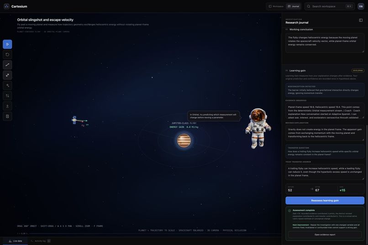Click the JUPITER-CLASS FLYBY label
Screen dimensions: 368x245
[x=184, y=123]
